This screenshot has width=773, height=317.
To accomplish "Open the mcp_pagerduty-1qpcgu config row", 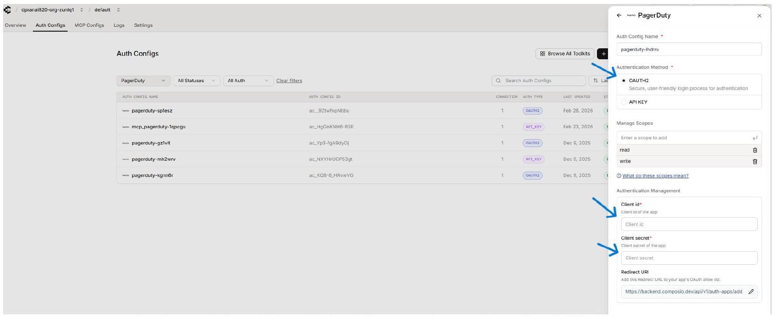I will [362, 127].
